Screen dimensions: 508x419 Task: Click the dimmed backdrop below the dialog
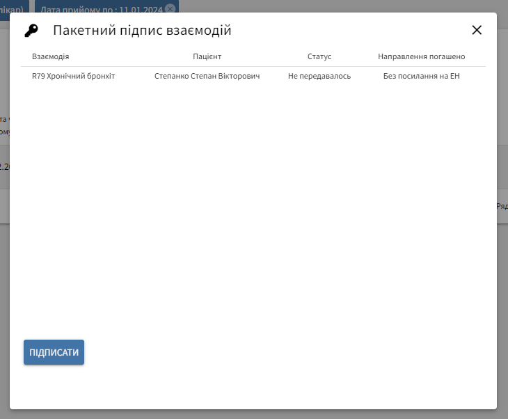[x=254, y=414]
